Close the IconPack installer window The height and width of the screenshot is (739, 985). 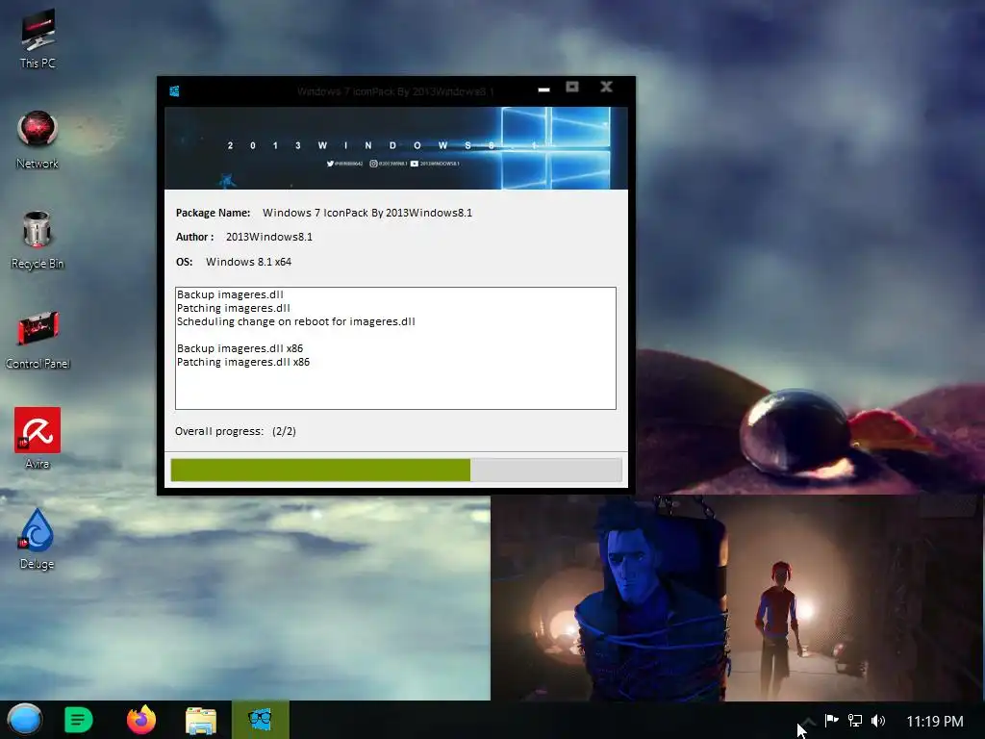[x=606, y=87]
